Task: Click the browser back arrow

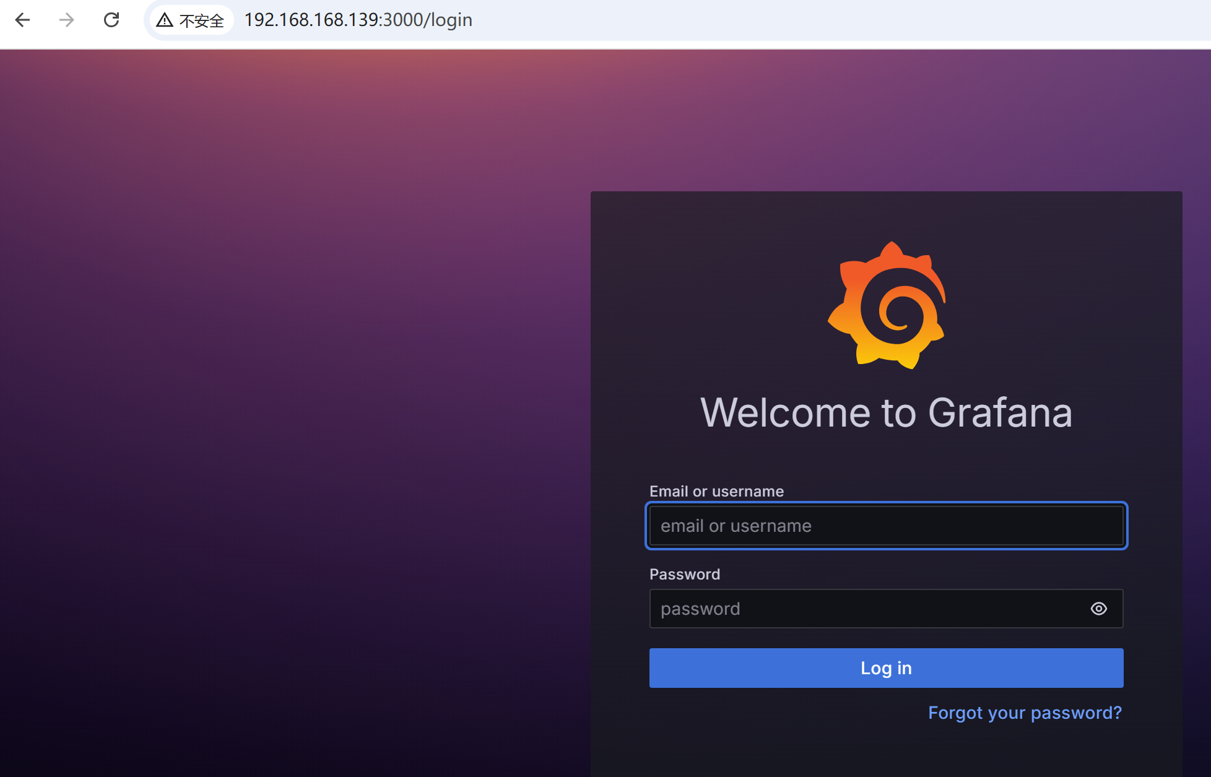Action: (23, 20)
